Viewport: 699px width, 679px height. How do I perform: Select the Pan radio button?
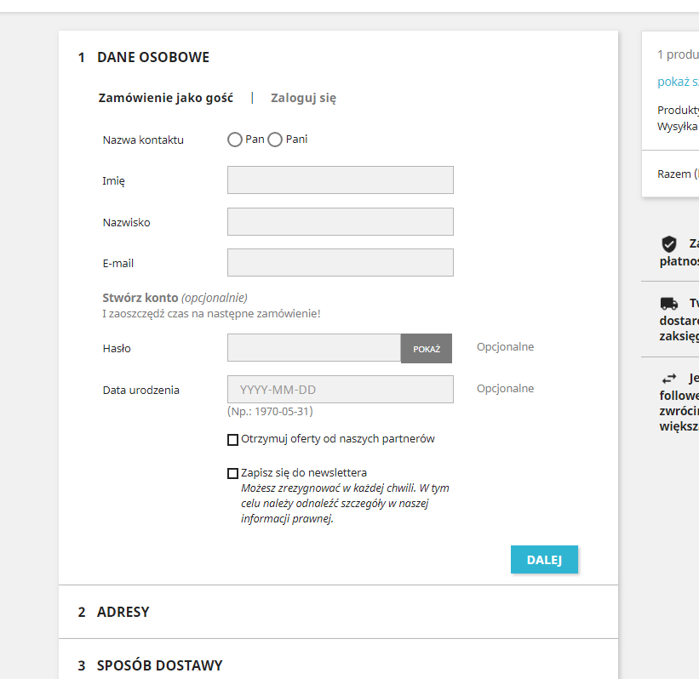point(235,140)
